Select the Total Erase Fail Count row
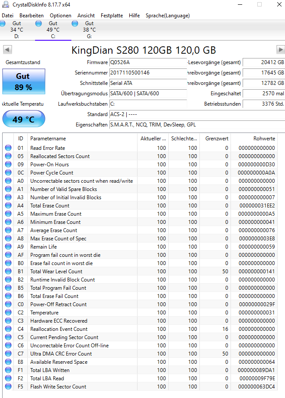 140,296
